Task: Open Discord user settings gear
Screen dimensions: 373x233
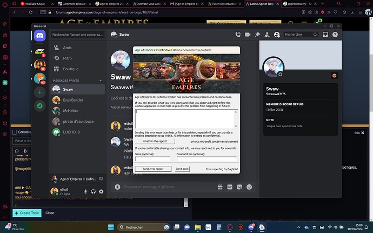Action: tap(101, 191)
